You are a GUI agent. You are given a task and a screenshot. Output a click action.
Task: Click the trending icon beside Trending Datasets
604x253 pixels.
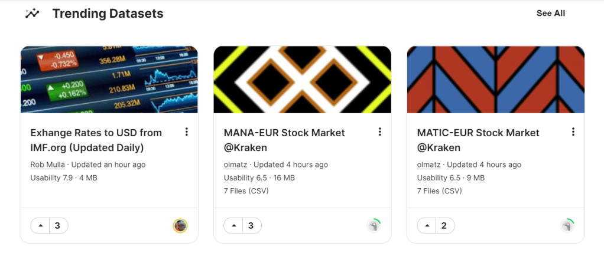(33, 13)
